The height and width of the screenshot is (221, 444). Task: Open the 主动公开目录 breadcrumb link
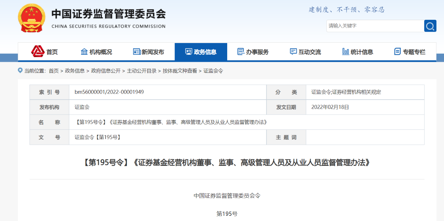click(142, 71)
